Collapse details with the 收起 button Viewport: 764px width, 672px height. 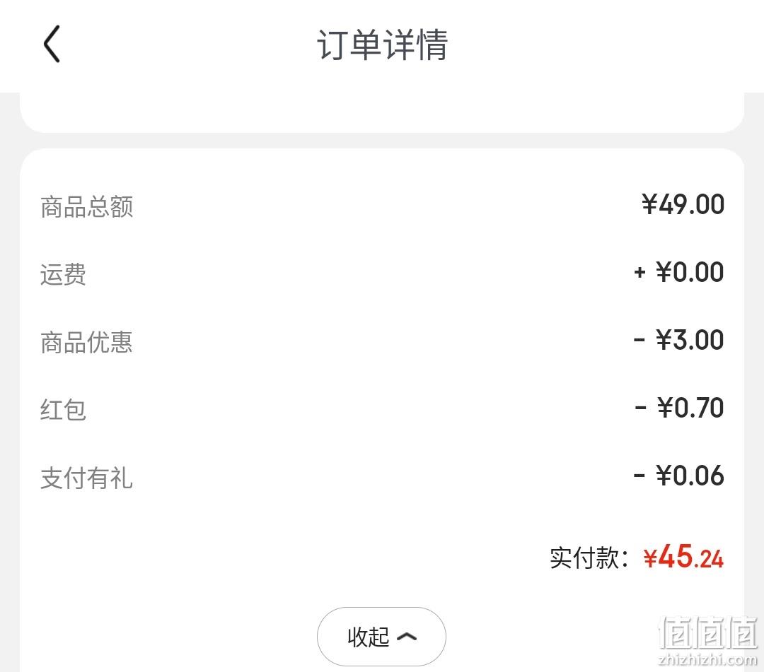[381, 637]
